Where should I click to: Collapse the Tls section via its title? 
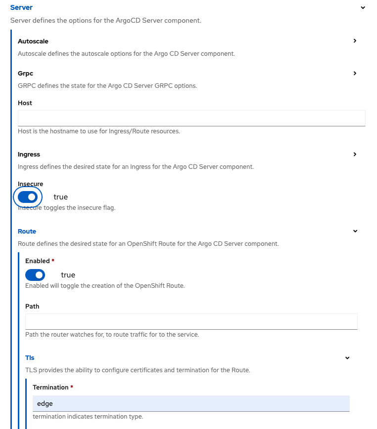(x=30, y=358)
